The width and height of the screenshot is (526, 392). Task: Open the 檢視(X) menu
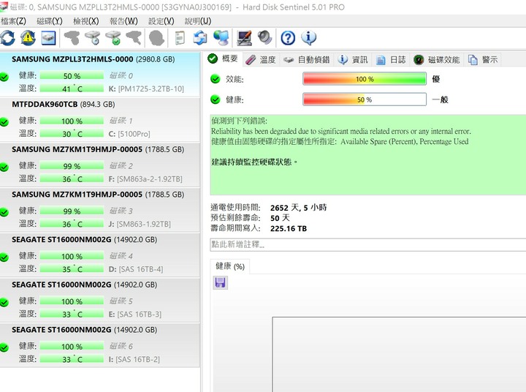pos(86,21)
